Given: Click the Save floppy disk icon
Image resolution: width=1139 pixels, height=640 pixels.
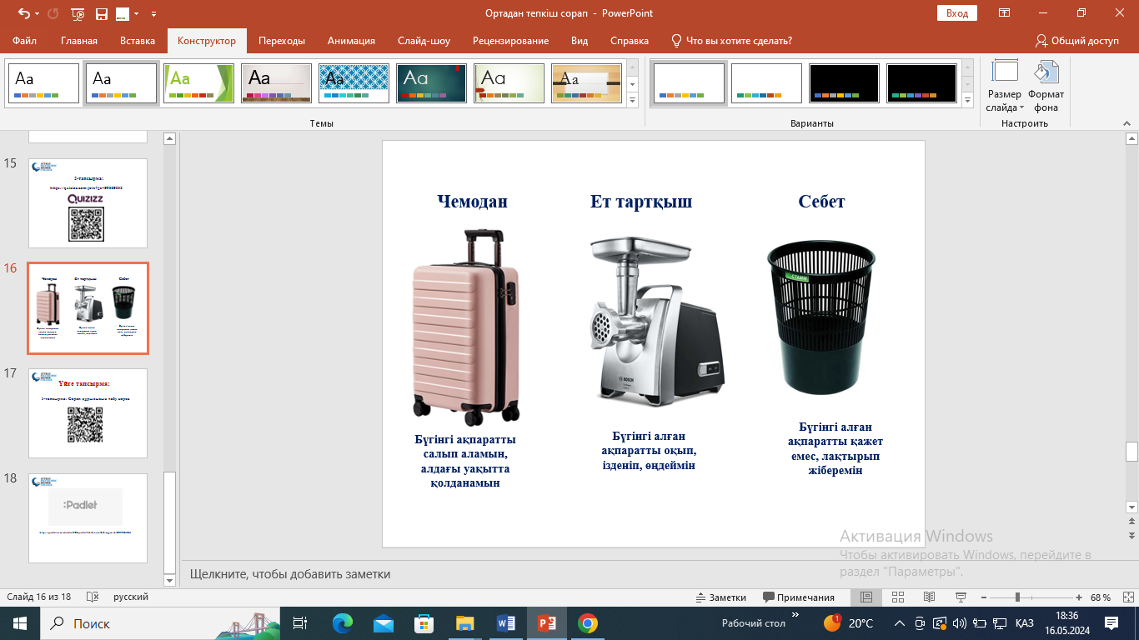Looking at the screenshot, I should coord(101,13).
